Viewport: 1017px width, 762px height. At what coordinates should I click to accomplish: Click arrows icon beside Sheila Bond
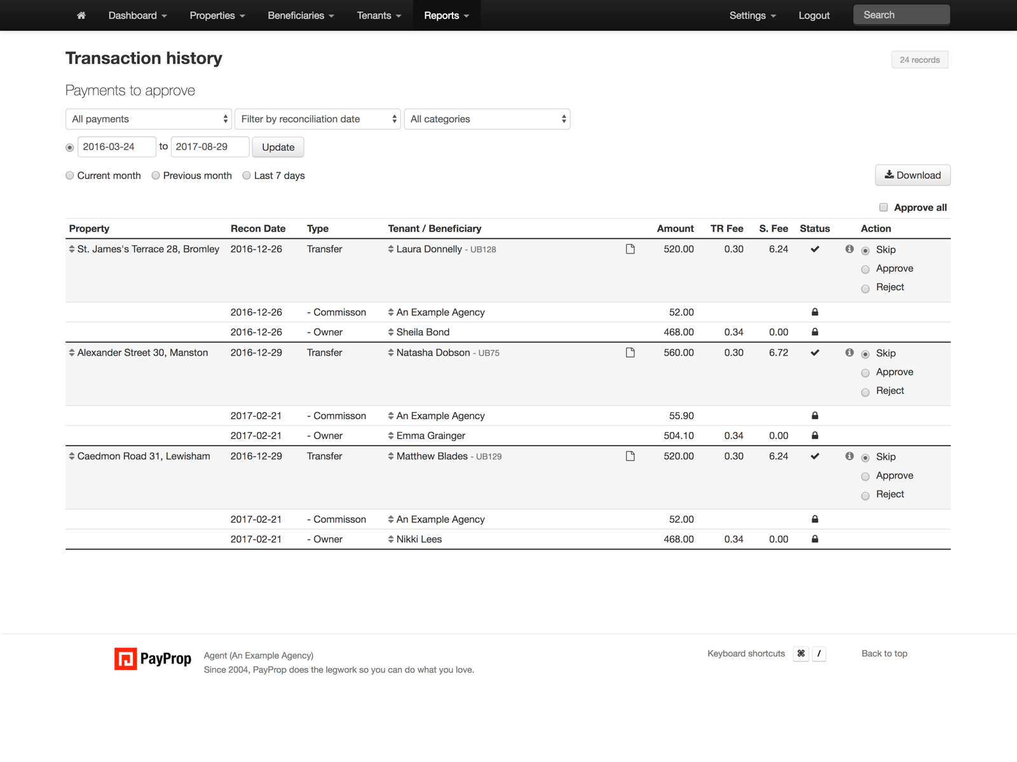coord(391,331)
